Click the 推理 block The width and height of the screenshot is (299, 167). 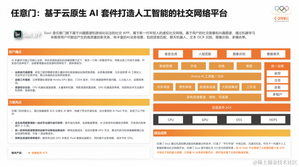pyautogui.click(x=249, y=66)
